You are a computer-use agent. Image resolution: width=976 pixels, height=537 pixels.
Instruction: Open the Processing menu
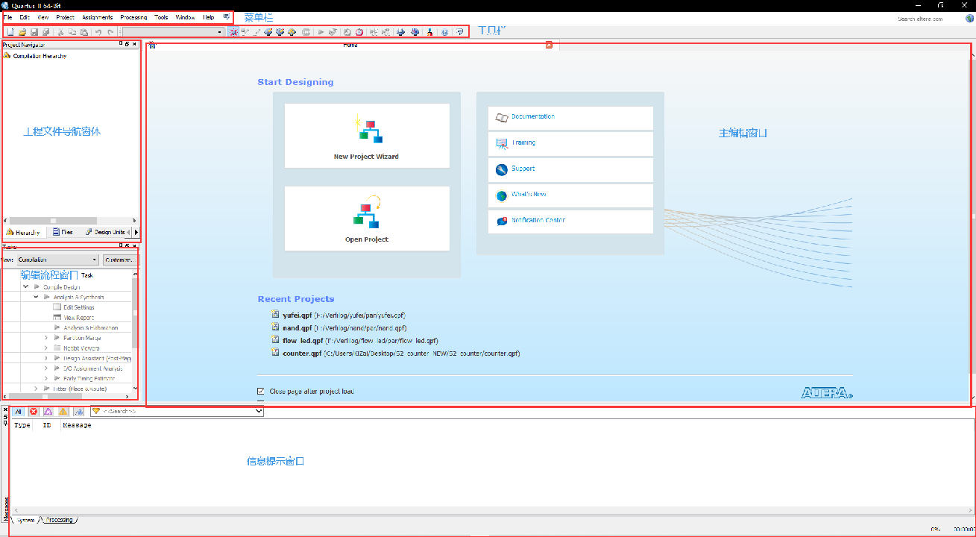point(133,16)
